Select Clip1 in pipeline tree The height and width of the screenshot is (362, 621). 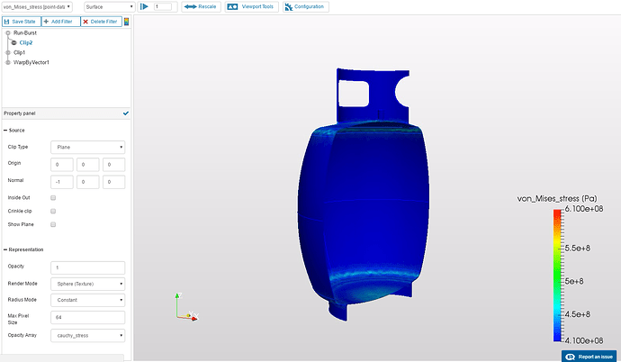[20, 52]
